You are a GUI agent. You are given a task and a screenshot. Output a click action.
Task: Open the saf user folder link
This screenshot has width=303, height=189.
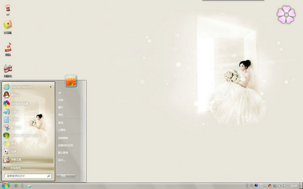click(60, 93)
